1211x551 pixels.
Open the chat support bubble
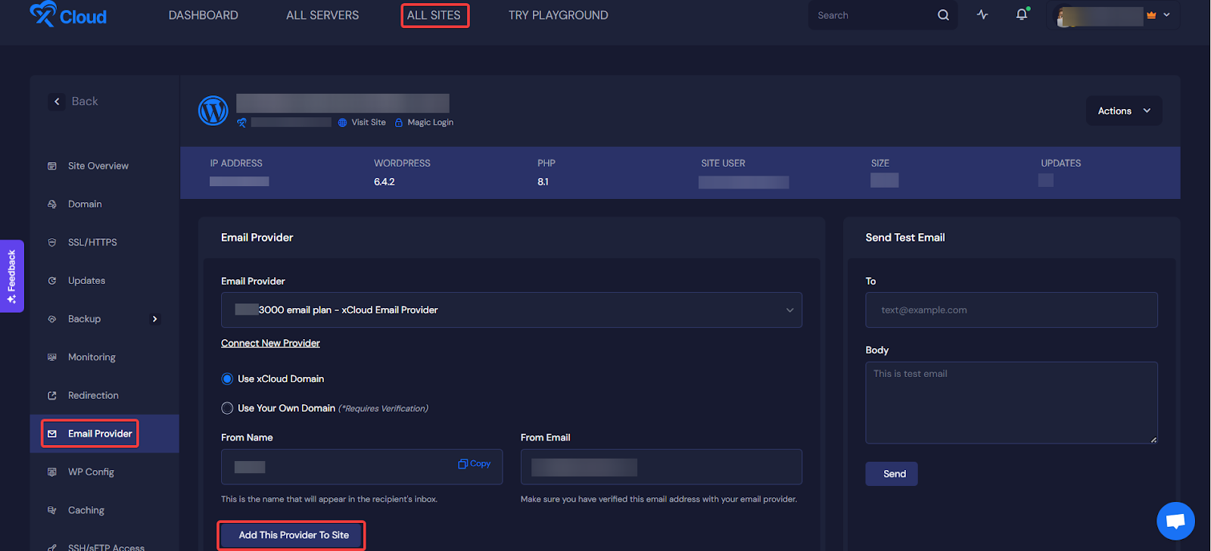click(x=1175, y=521)
